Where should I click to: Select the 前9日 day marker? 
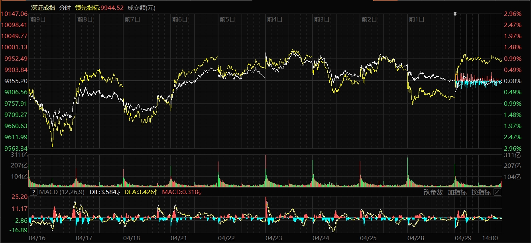(x=38, y=19)
